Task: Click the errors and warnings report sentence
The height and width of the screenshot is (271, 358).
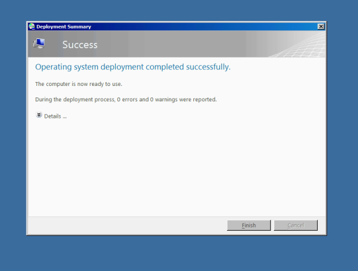Action: [126, 100]
